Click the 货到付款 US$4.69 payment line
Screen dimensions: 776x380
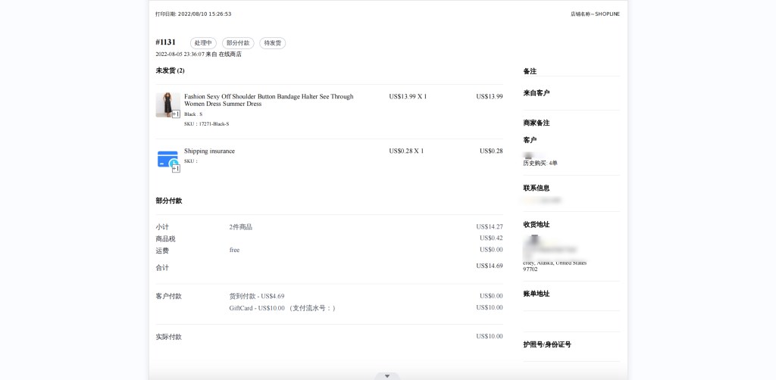point(256,296)
